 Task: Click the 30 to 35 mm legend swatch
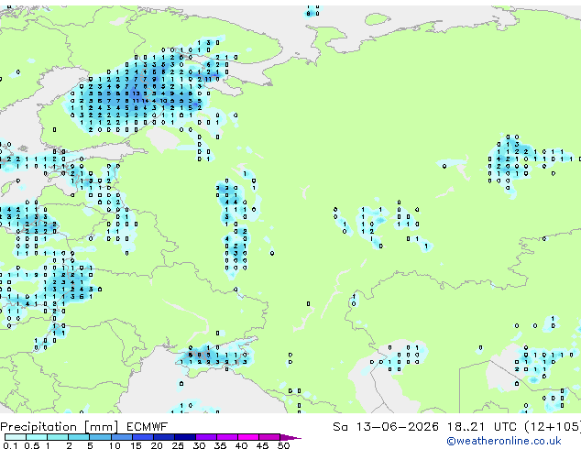point(206,437)
